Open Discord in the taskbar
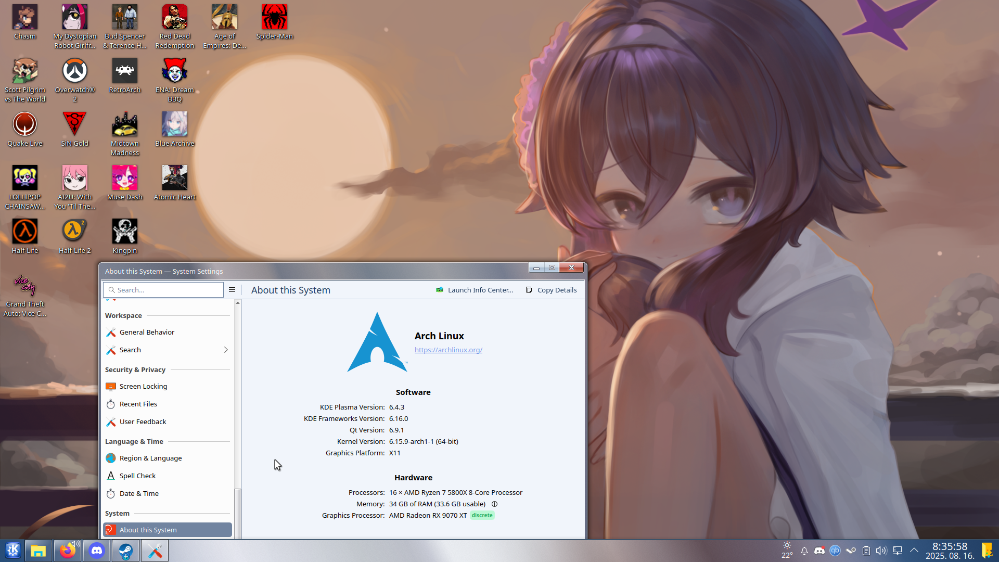999x562 pixels. (x=97, y=551)
